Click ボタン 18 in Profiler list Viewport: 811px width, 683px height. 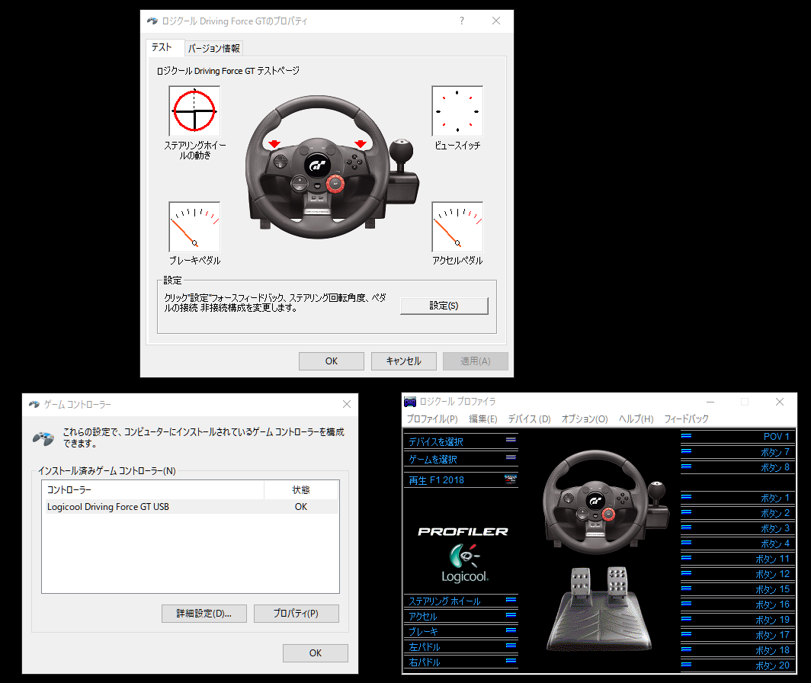click(738, 650)
